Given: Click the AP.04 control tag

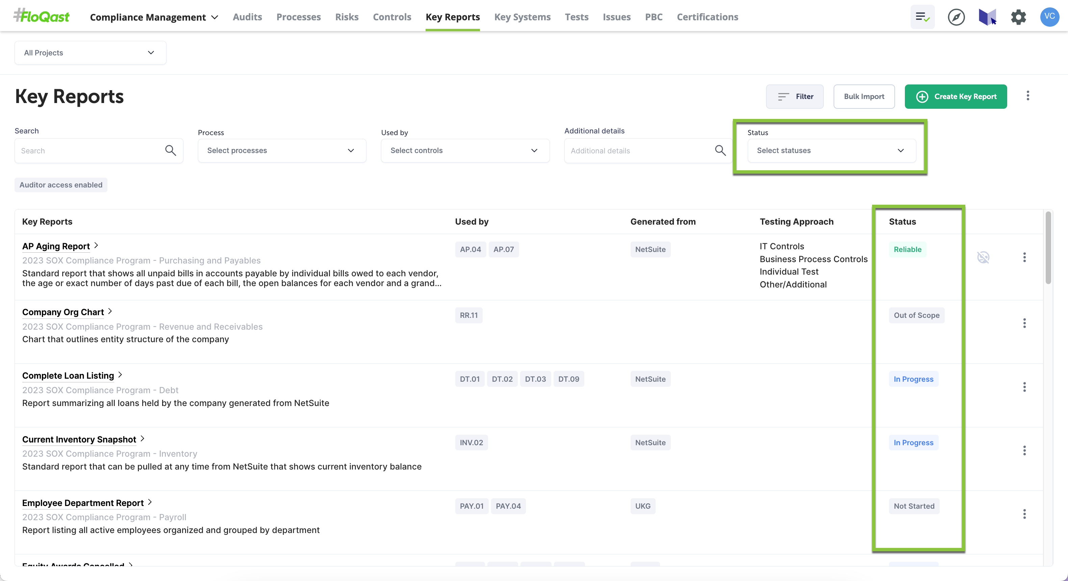Looking at the screenshot, I should (x=470, y=249).
